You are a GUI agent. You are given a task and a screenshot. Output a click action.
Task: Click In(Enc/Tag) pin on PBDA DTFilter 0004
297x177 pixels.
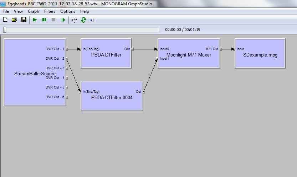pos(80,92)
